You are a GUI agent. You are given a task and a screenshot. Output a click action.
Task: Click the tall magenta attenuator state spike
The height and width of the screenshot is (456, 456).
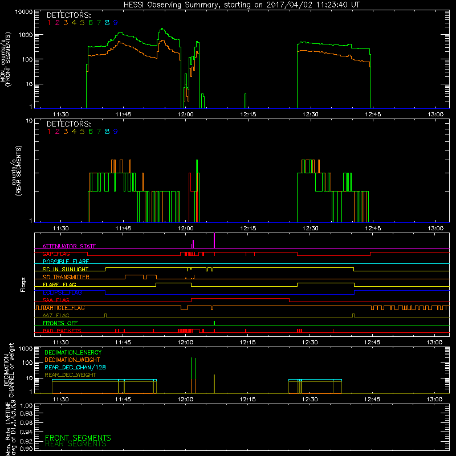[x=214, y=241]
